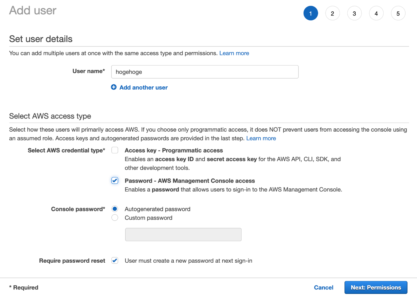Select wizard step 3 circle
This screenshot has height=296, width=417.
(354, 13)
